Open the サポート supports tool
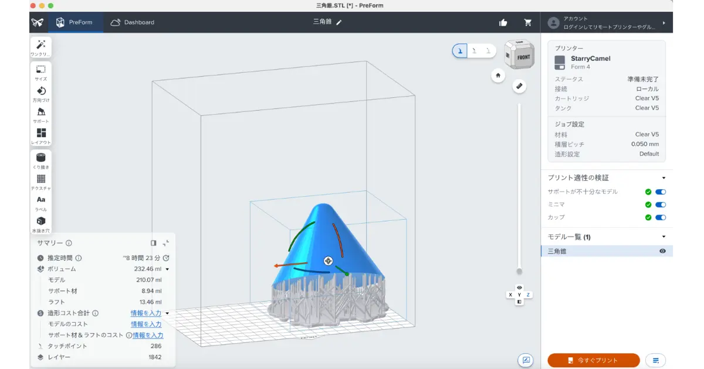 pos(41,115)
